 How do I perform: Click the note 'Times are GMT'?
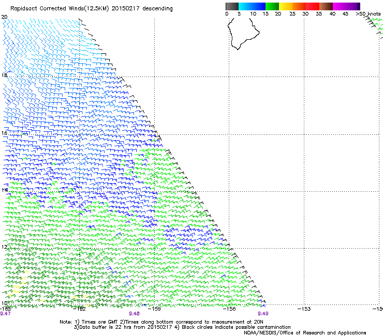click(x=100, y=322)
